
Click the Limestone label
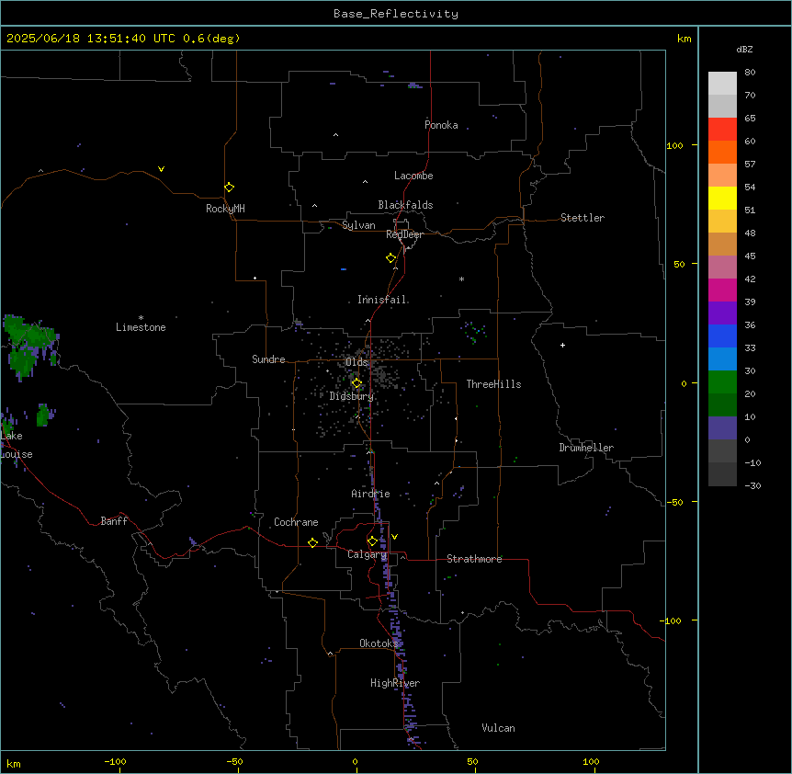point(141,327)
